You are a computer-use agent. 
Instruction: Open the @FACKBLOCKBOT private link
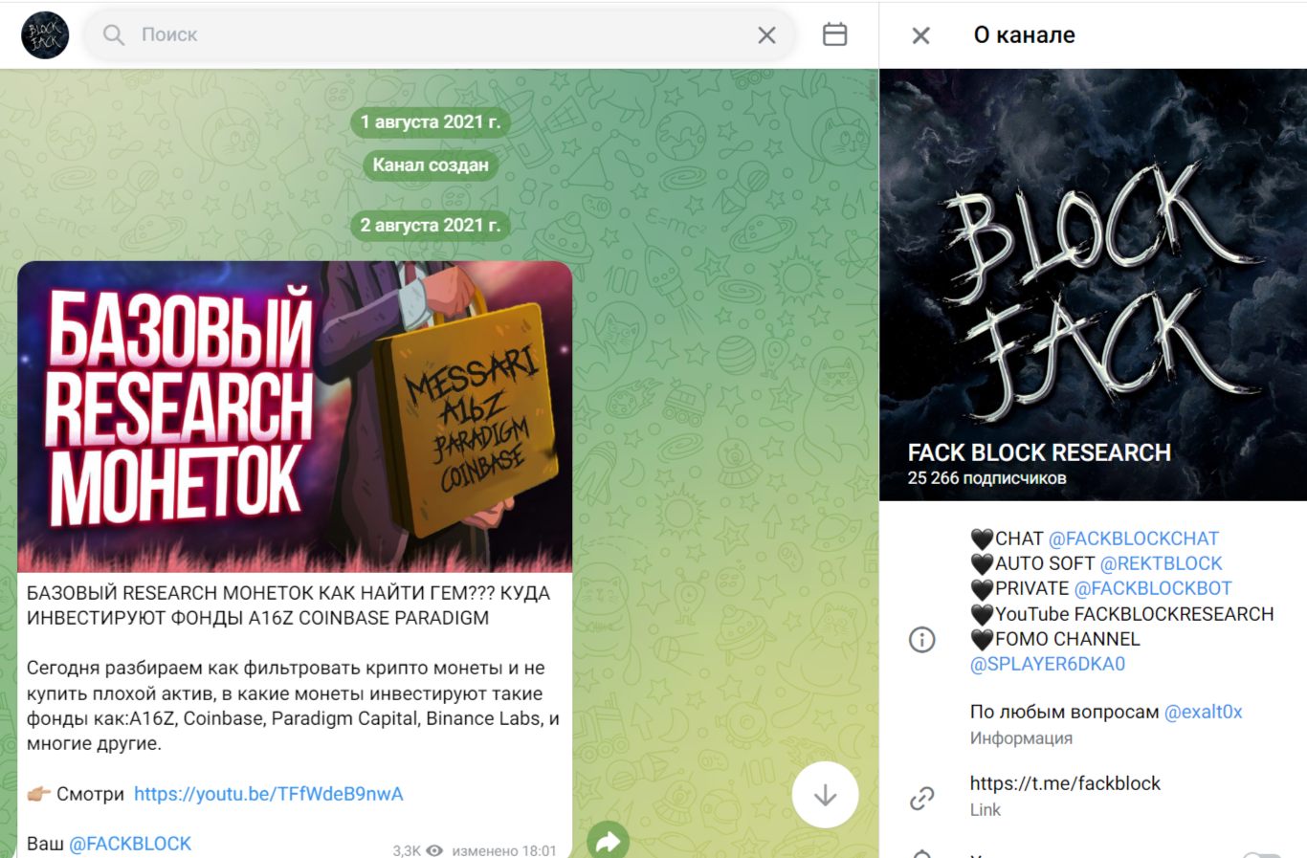[x=1153, y=588]
